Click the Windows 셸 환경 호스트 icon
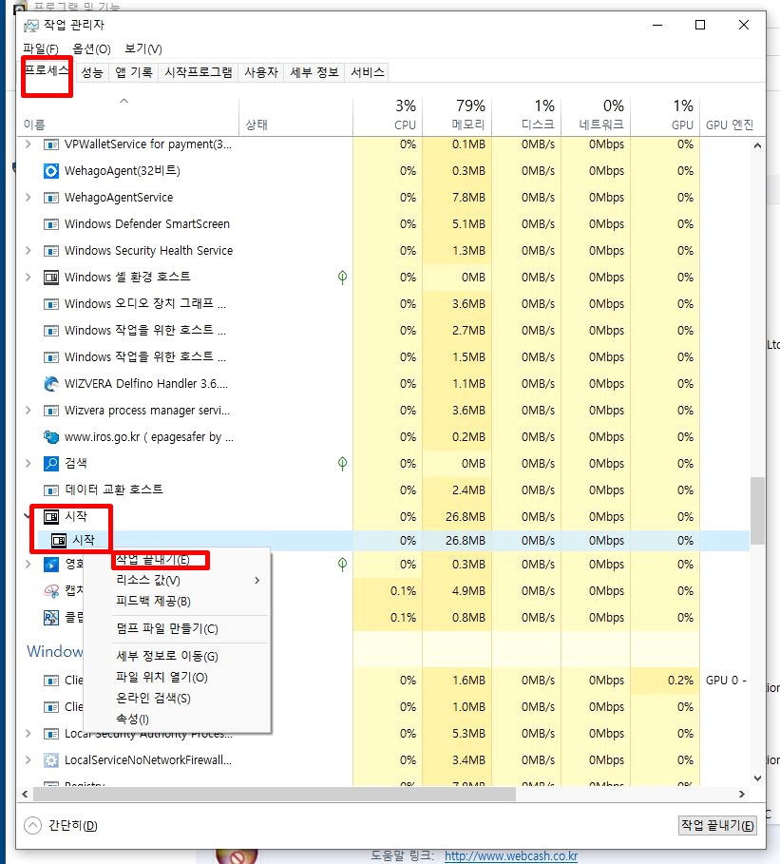Image resolution: width=780 pixels, height=864 pixels. pyautogui.click(x=51, y=278)
